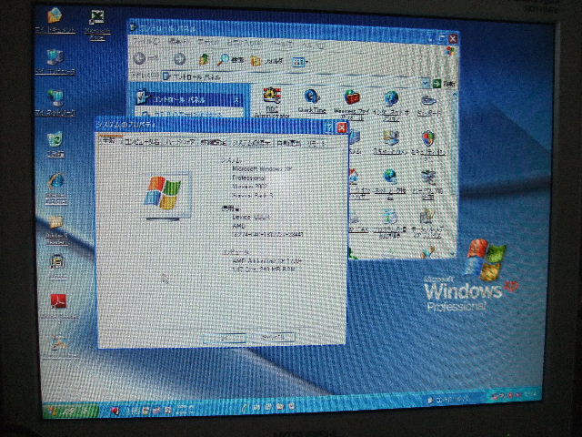This screenshot has width=582, height=437.
Task: Open the Views dropdown in Control Panel toolbar
Action: [x=300, y=63]
